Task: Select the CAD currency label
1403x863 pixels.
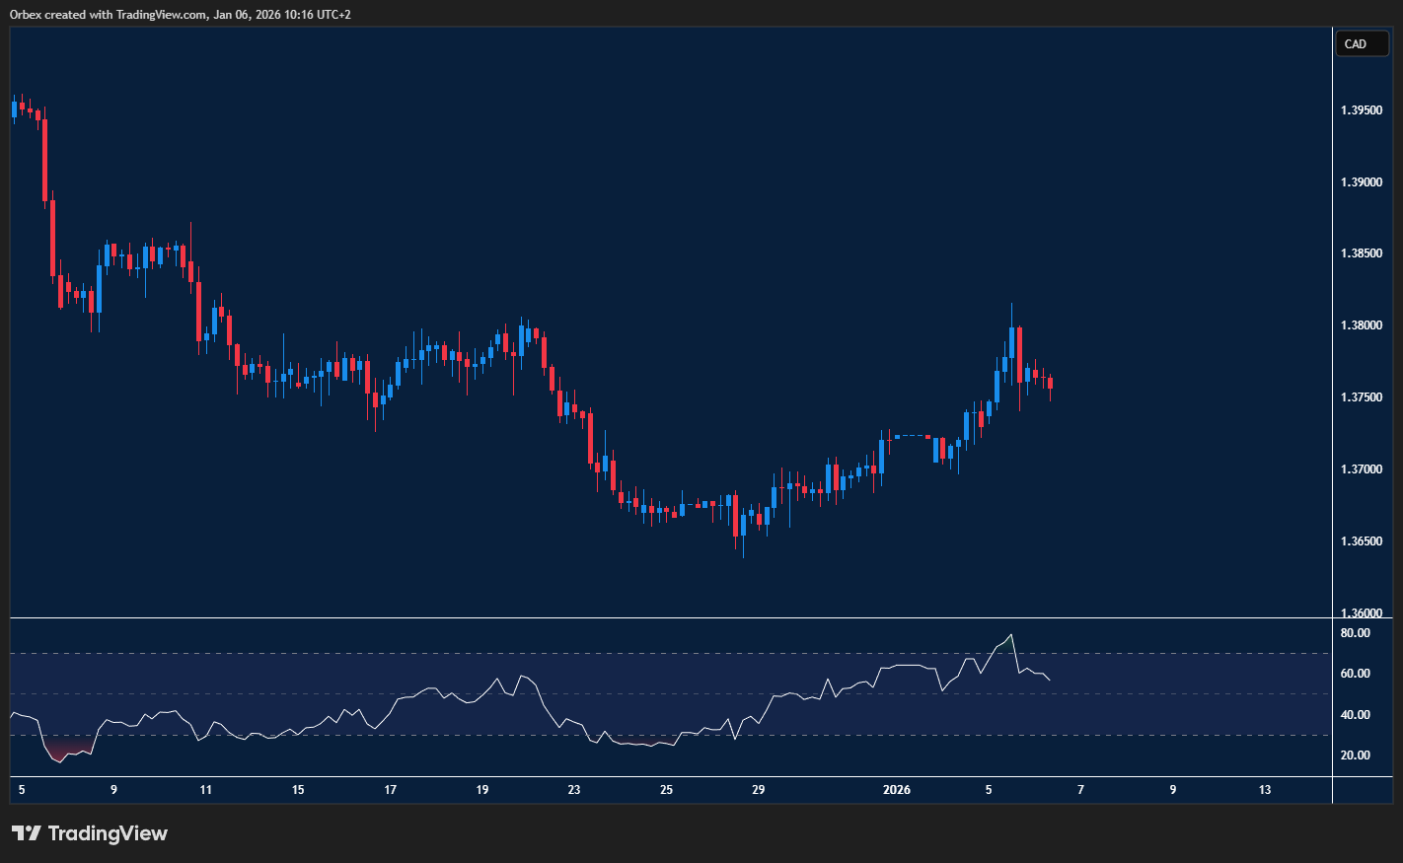Action: click(x=1362, y=43)
